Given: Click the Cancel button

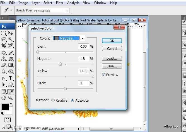Looking at the screenshot, I should coord(112,48).
